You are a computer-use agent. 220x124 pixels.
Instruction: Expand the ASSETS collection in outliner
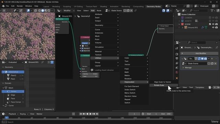[179, 21]
